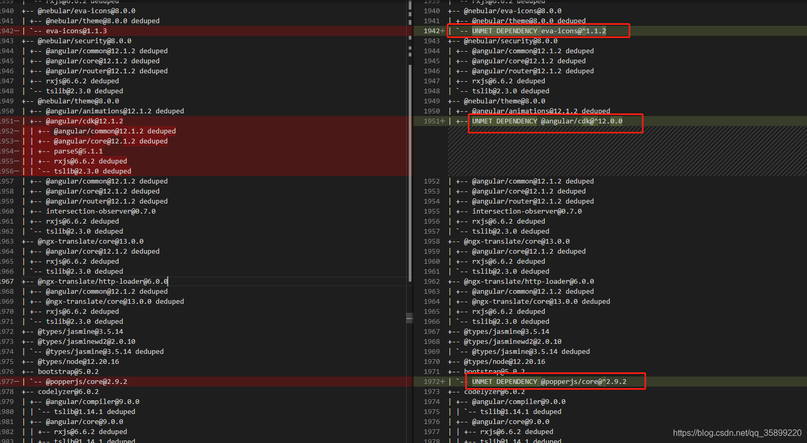Click @angular/animations@12.1.2 deduped in left pane

click(115, 111)
